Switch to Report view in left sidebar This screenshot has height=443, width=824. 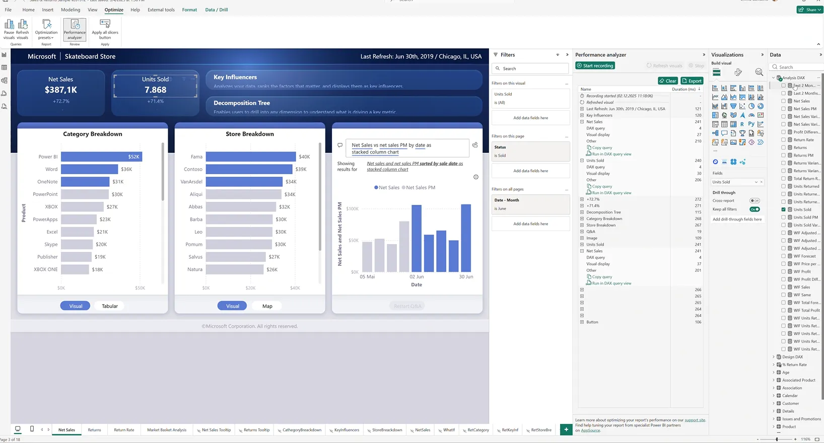click(5, 55)
